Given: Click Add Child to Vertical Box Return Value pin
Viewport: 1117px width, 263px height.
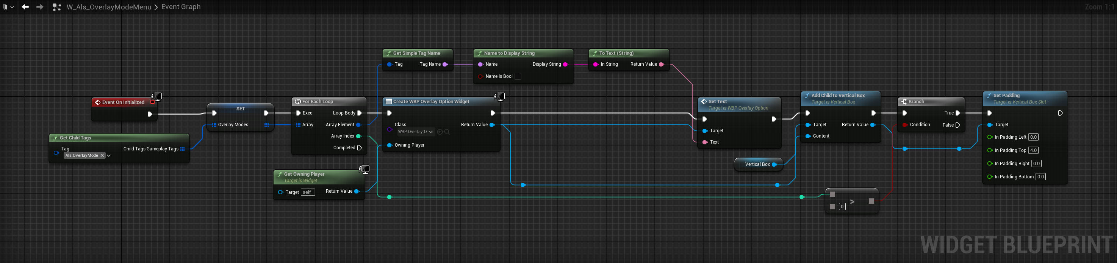Looking at the screenshot, I should [x=873, y=125].
